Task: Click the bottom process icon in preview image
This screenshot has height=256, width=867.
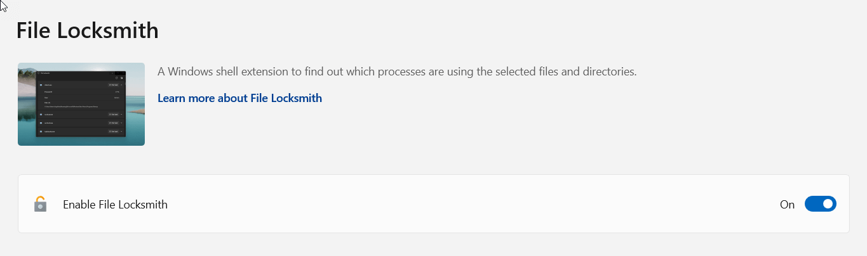Action: [41, 131]
